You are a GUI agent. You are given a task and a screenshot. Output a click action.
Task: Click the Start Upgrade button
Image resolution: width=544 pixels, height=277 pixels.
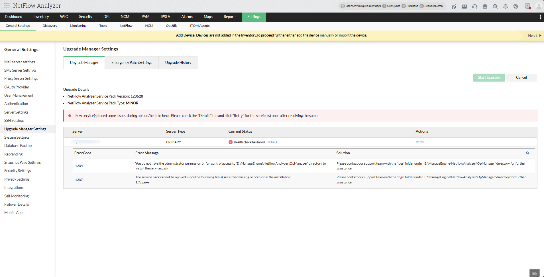click(489, 78)
